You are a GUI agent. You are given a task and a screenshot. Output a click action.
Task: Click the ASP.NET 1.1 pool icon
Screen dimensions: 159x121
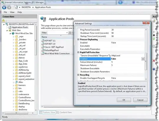point(43,40)
